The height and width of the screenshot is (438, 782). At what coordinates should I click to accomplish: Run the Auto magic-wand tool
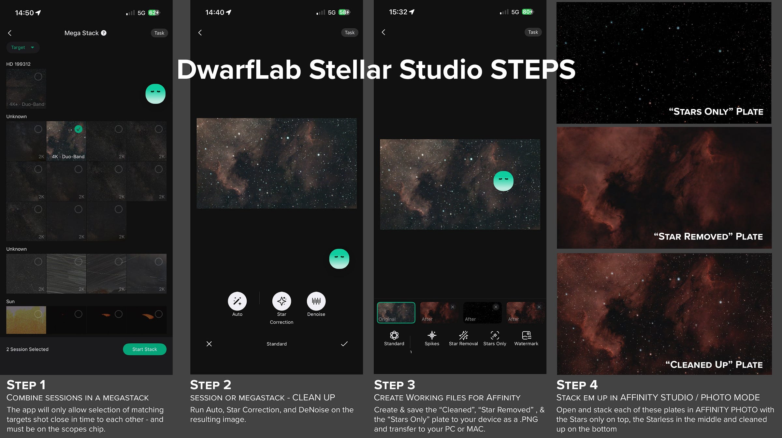pyautogui.click(x=237, y=301)
